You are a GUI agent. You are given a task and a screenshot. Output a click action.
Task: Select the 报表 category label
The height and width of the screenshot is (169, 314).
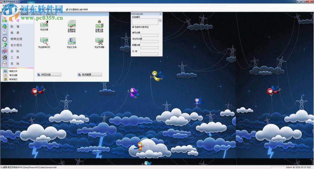pos(15,33)
